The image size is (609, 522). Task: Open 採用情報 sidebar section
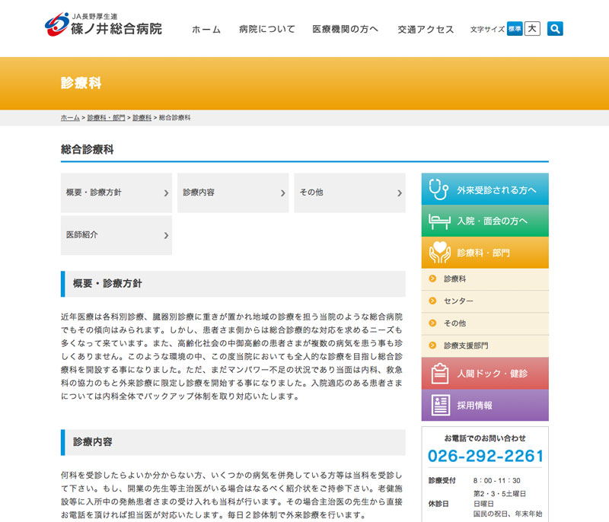click(x=485, y=405)
